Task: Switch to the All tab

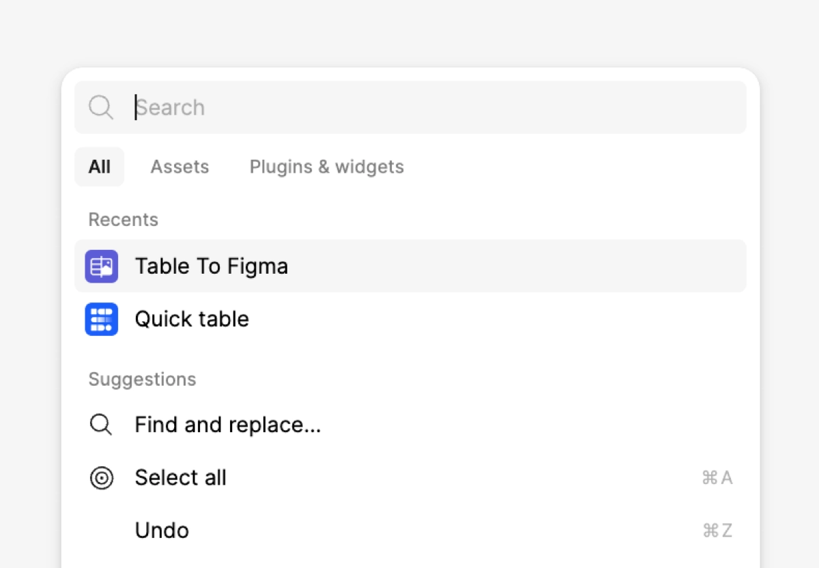Action: (100, 167)
